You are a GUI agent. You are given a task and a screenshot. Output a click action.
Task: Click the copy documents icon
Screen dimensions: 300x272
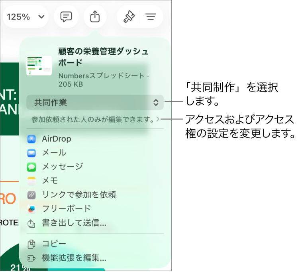[x=31, y=244]
